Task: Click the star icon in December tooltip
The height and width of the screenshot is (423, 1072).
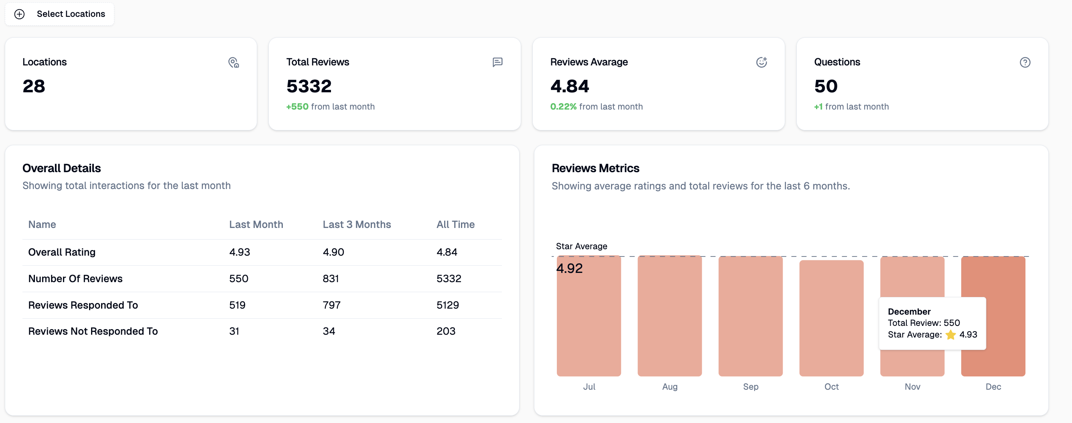Action: click(950, 335)
